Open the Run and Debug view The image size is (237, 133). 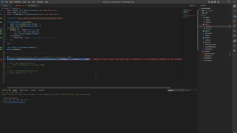234,21
